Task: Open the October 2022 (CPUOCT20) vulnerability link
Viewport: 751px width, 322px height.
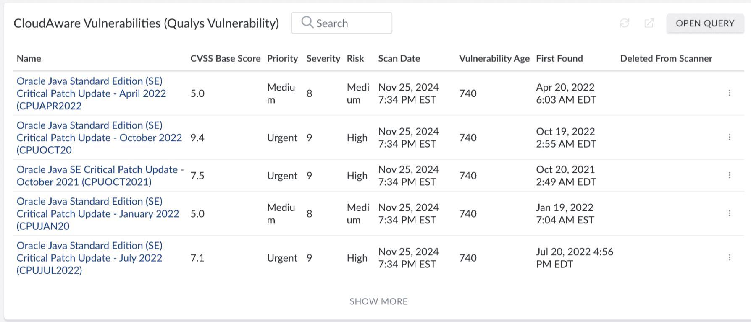Action: 99,138
